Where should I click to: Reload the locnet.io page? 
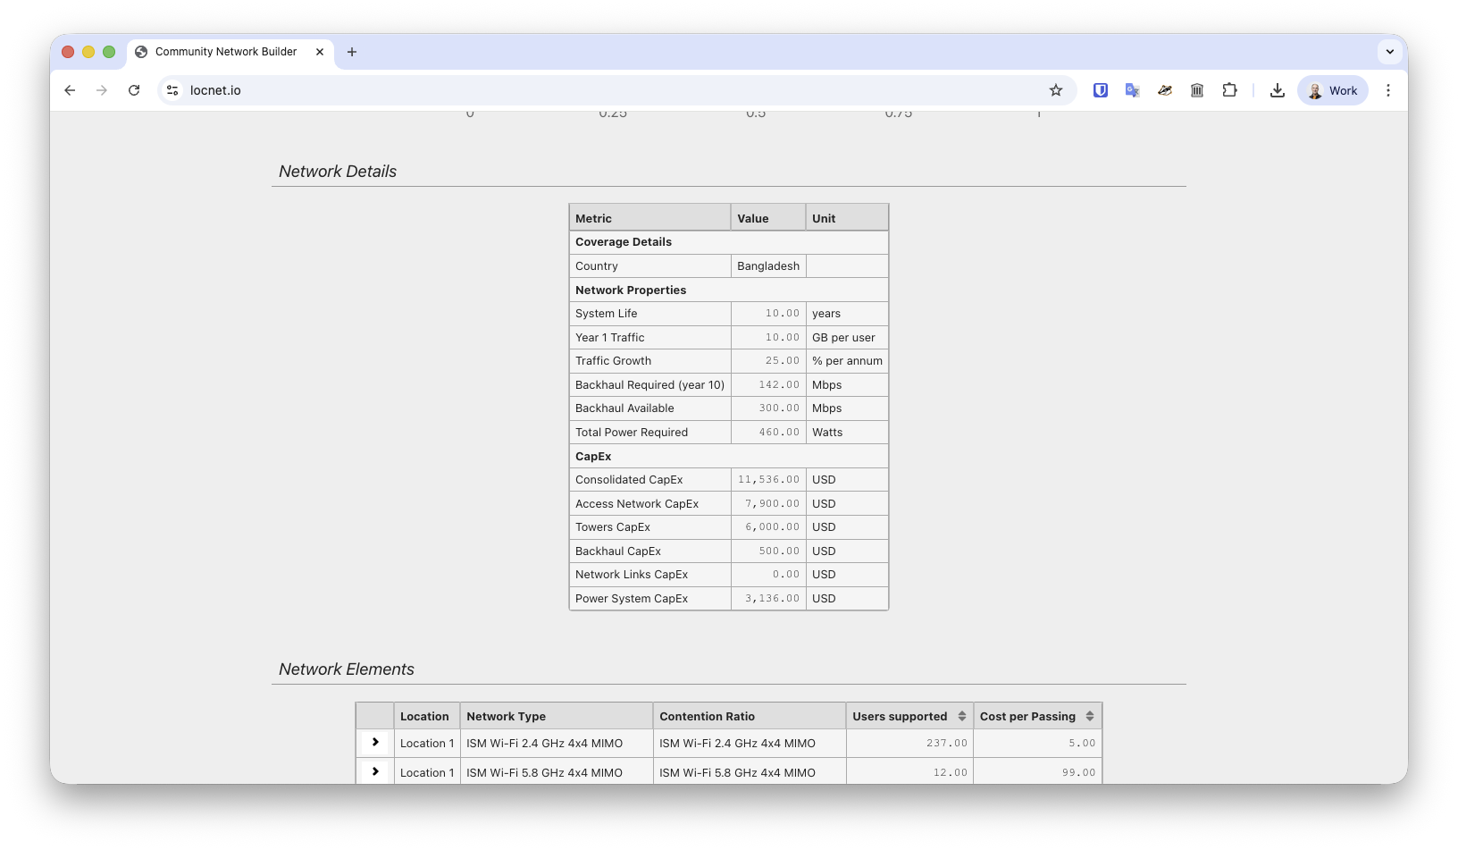(x=134, y=90)
